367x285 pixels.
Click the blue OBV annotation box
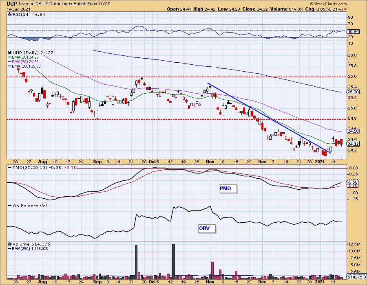(207, 228)
